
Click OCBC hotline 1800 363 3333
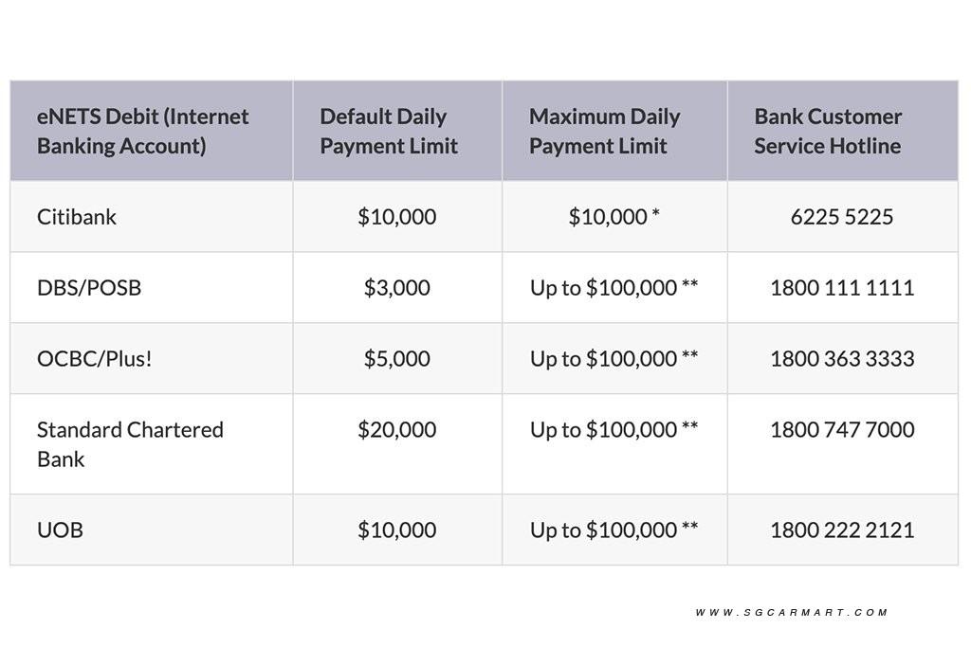[842, 359]
